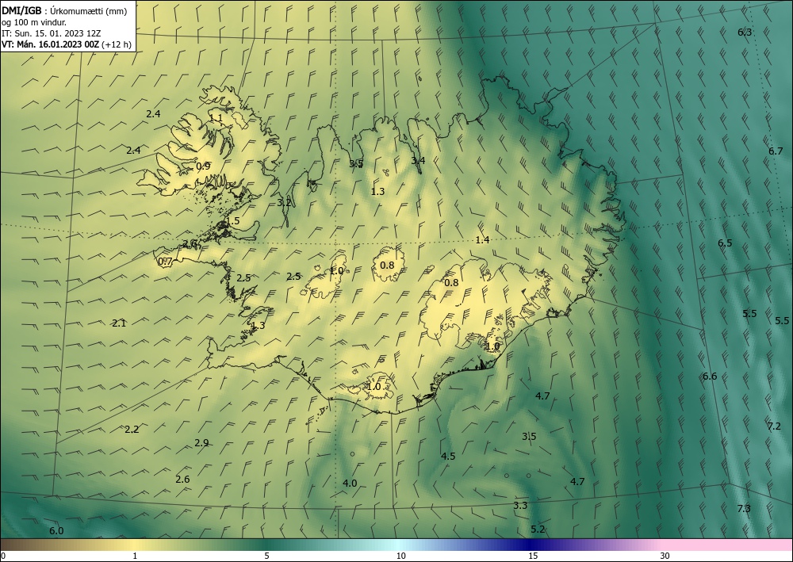Click the 0.9 value in the Westfjords
The image size is (793, 562).
point(203,166)
